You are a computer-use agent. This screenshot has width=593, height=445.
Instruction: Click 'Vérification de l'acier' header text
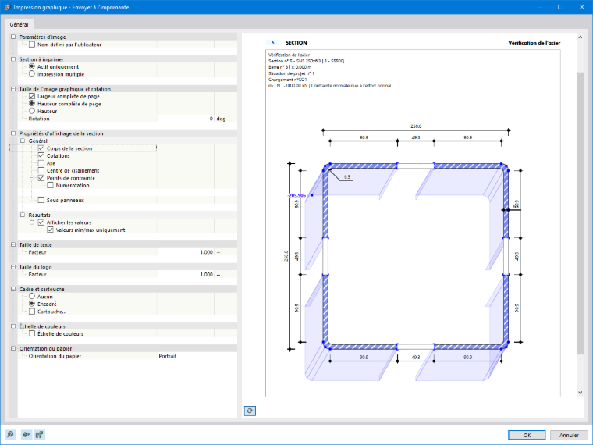(x=534, y=43)
